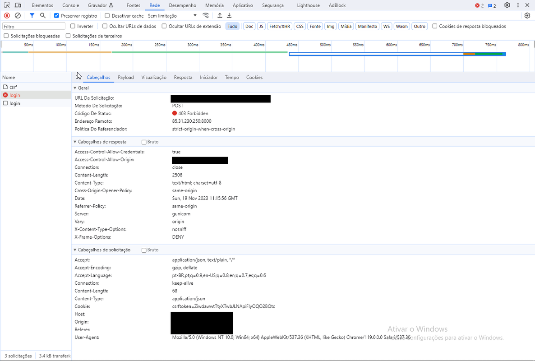The image size is (535, 361).
Task: Filter requests by CSS
Action: tap(300, 26)
